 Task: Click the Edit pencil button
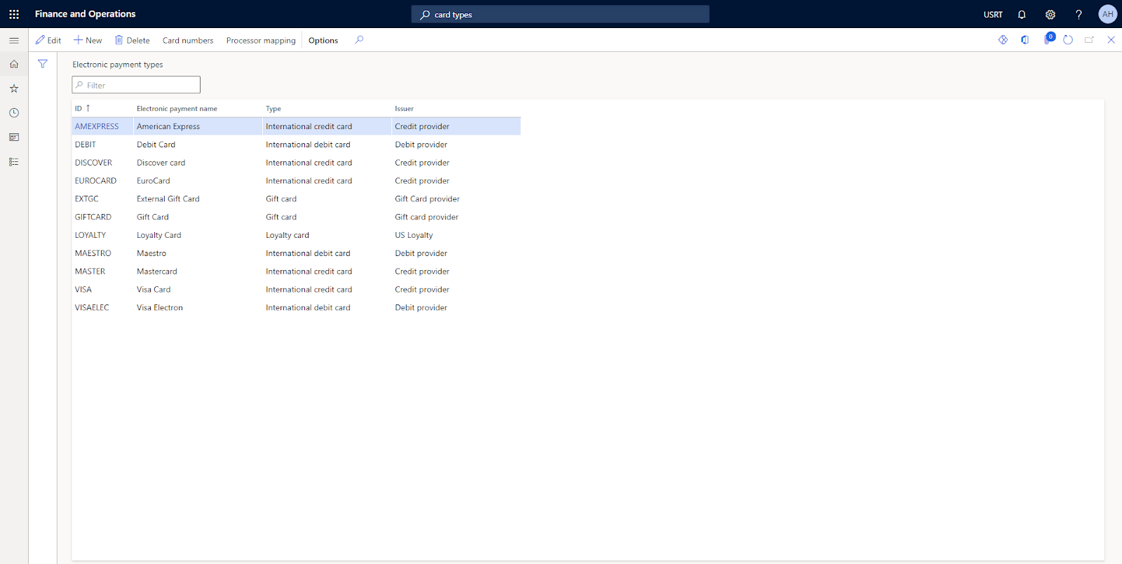48,40
